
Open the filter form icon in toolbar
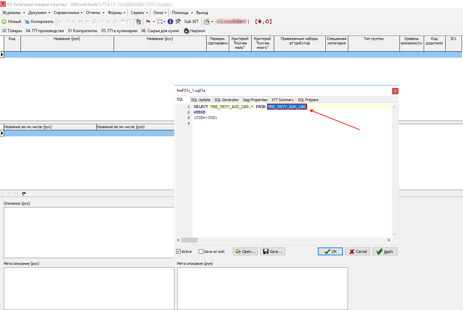coord(138,22)
